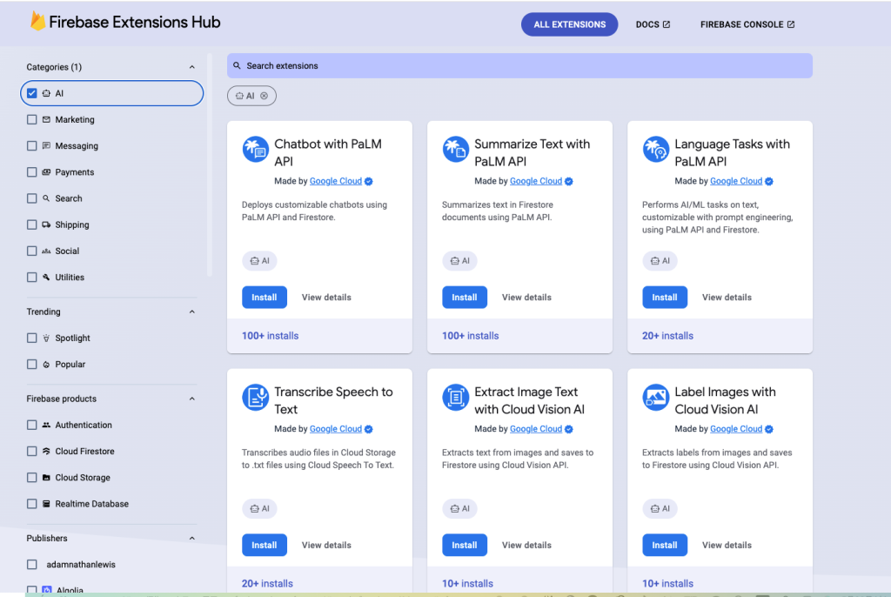Click the Firebase flame logo
The width and height of the screenshot is (891, 597).
[x=37, y=22]
